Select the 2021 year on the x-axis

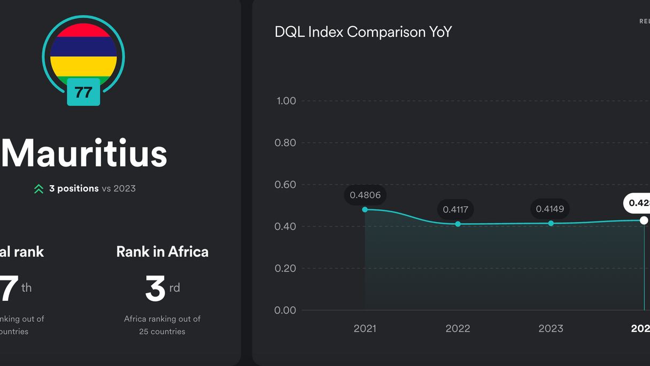click(x=365, y=329)
